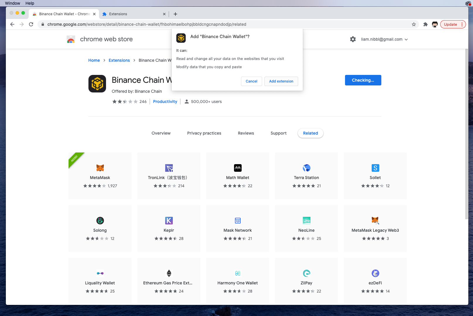
Task: Open the Help menu
Action: tap(30, 3)
